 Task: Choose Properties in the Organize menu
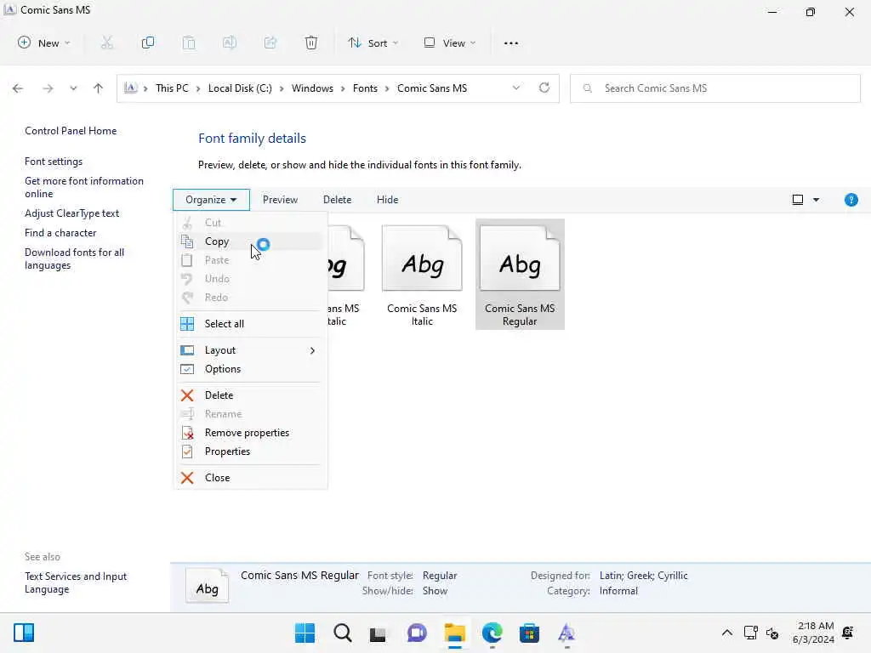(250, 451)
